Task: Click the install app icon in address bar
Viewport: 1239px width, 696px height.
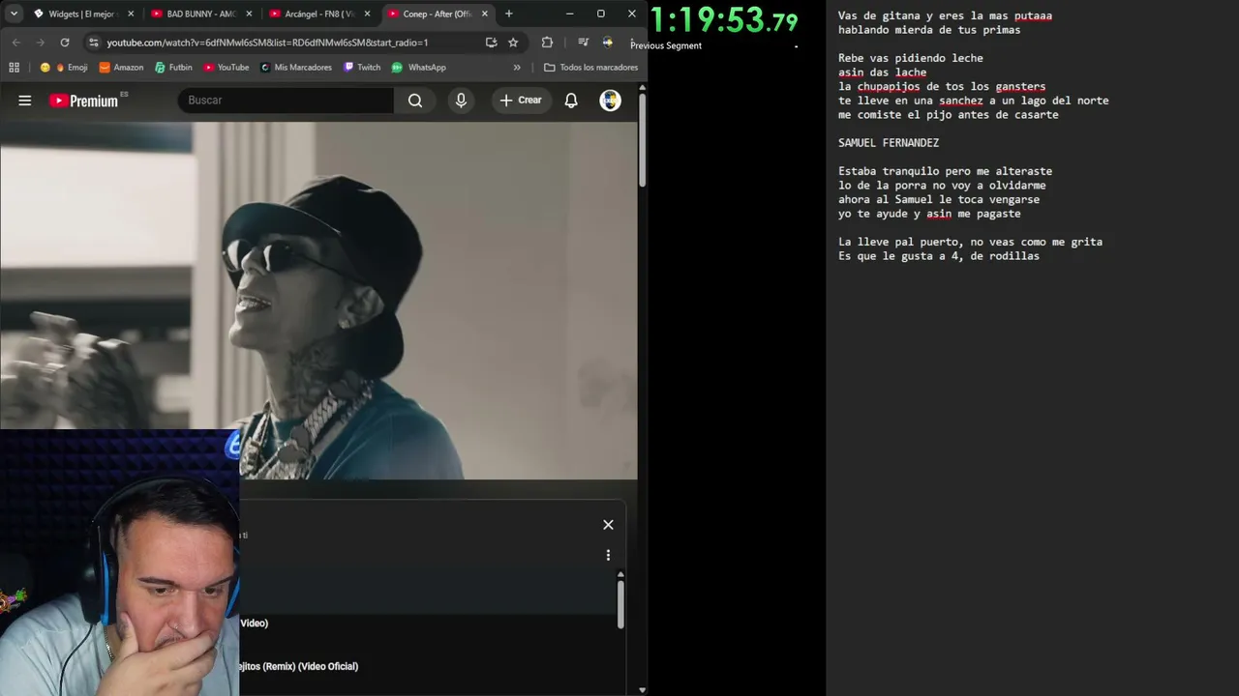Action: [491, 43]
